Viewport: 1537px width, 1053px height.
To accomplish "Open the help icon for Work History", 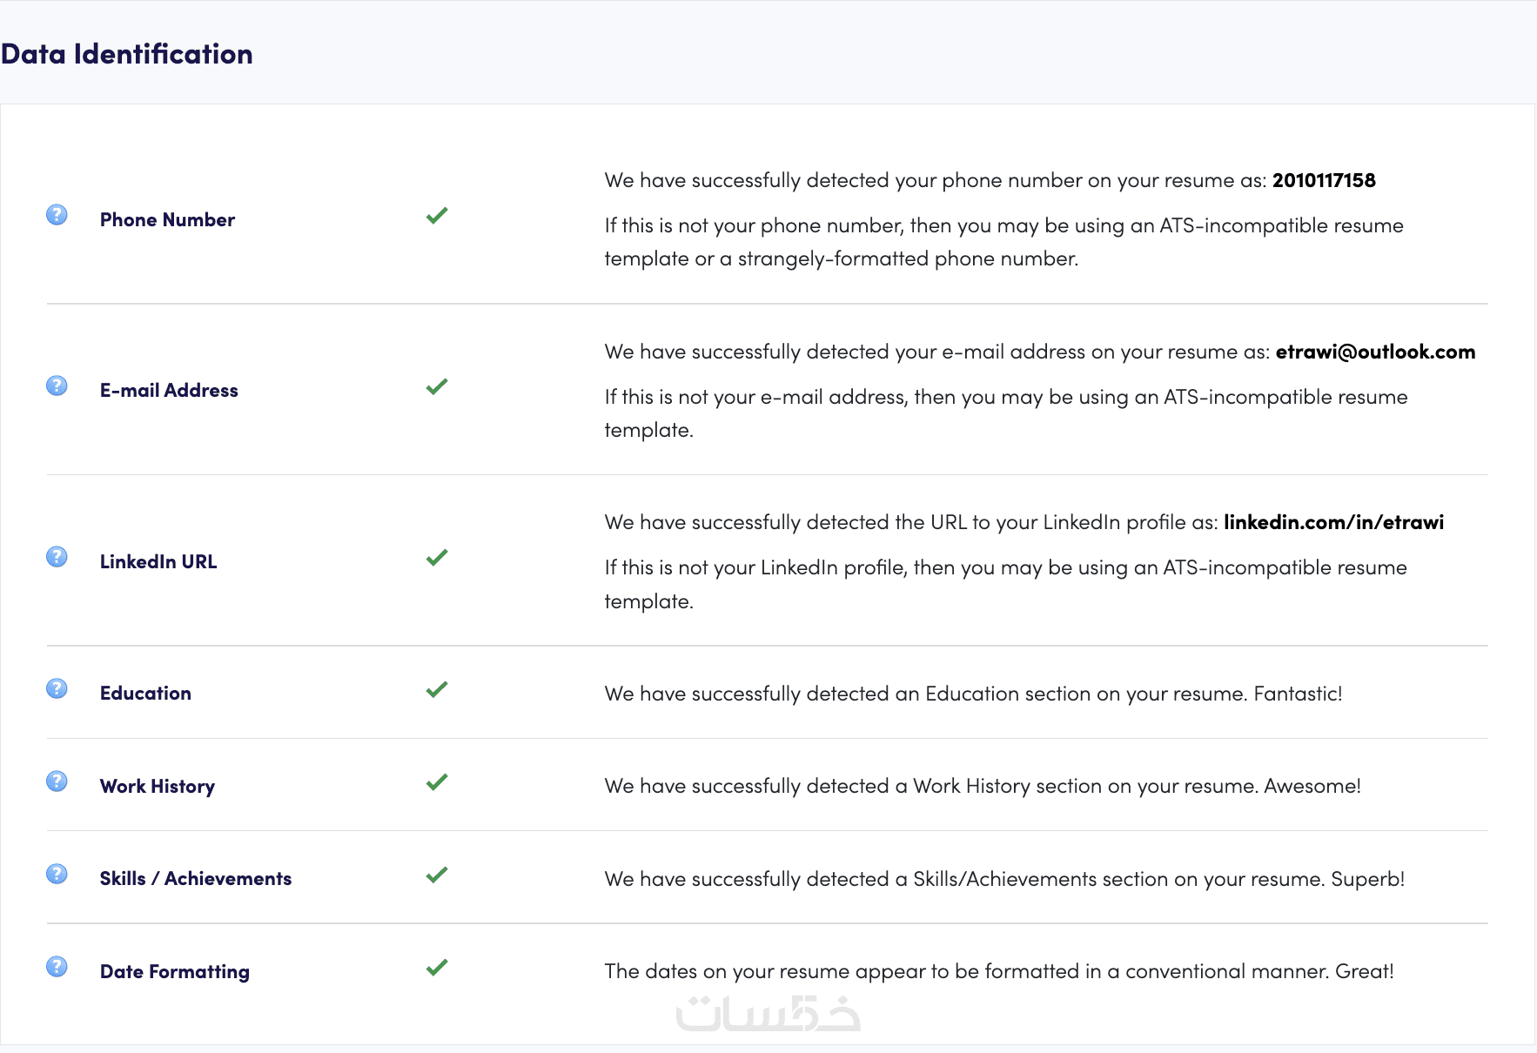I will coord(57,781).
